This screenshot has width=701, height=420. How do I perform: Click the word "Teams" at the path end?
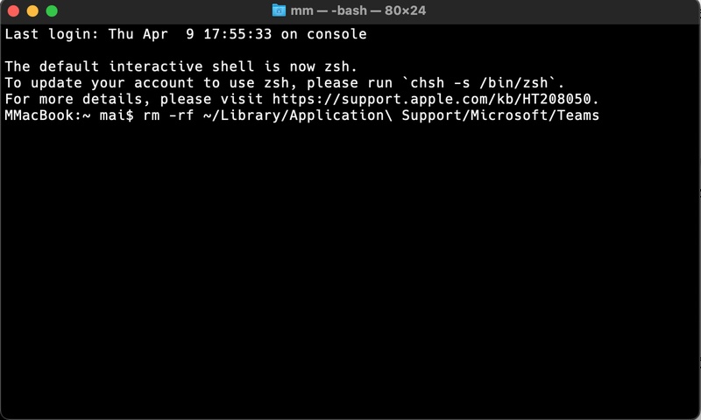(577, 115)
